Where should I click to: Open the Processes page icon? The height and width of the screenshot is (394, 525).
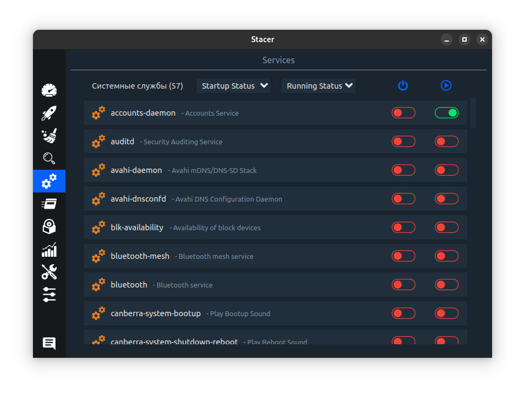[49, 204]
